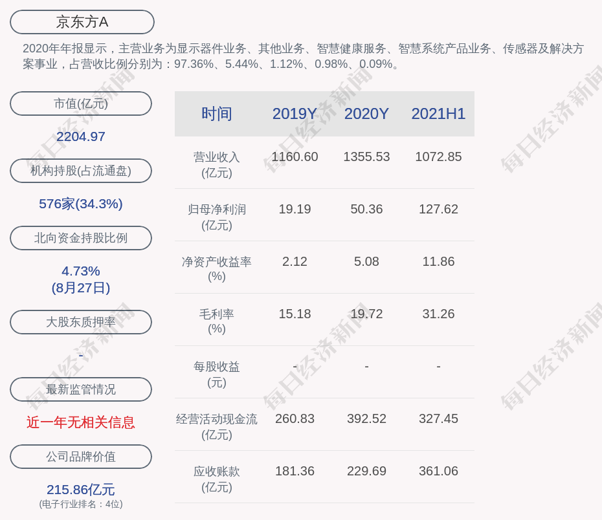The height and width of the screenshot is (520, 602).
Task: Select the 2019Y column header
Action: pos(295,114)
